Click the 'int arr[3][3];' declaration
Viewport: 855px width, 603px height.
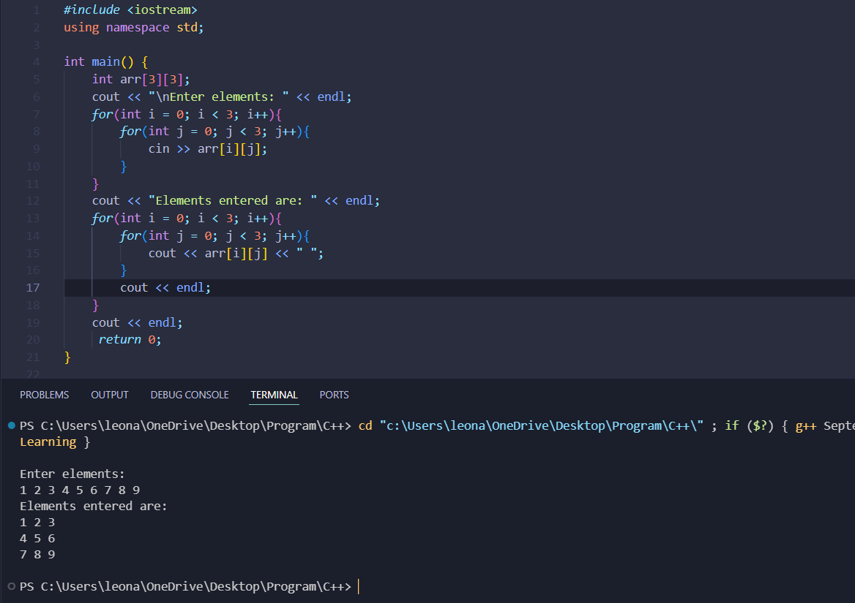[141, 80]
